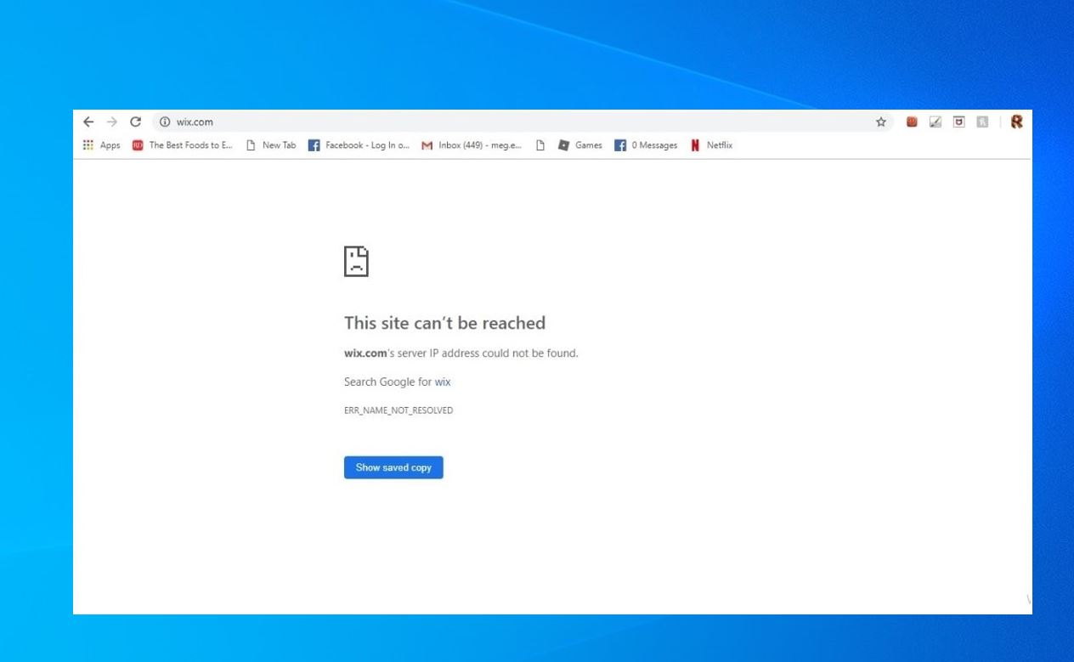The height and width of the screenshot is (662, 1074).
Task: Open Facebook - Log In bookmark
Action: [359, 145]
